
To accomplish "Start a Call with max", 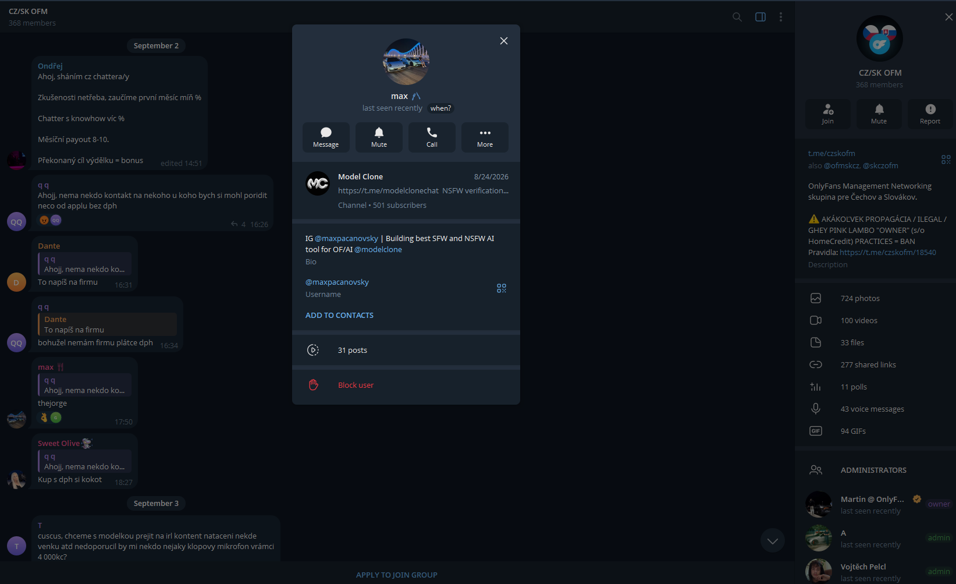I will (x=432, y=137).
